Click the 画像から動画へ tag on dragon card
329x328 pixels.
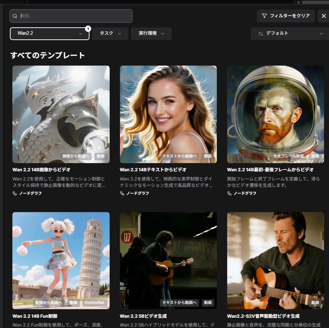click(x=76, y=156)
